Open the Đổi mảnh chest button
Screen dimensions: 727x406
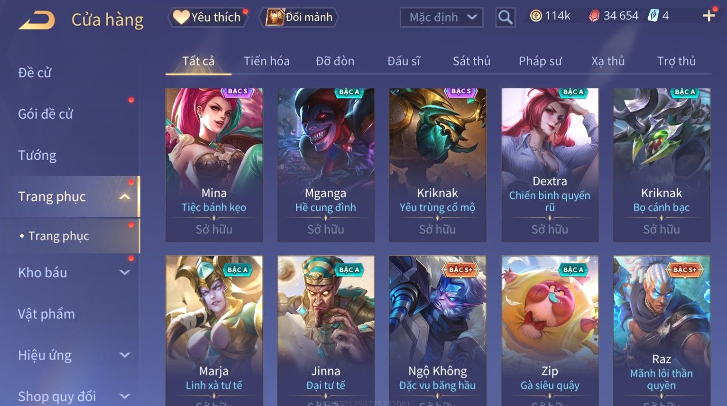coord(299,17)
